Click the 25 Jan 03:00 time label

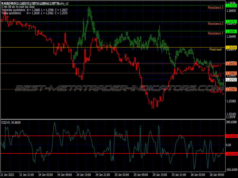pyautogui.click(x=122, y=175)
